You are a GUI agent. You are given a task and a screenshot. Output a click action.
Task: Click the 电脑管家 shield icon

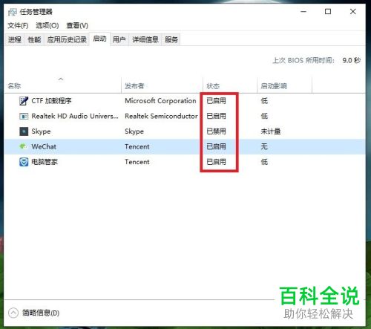click(x=24, y=162)
